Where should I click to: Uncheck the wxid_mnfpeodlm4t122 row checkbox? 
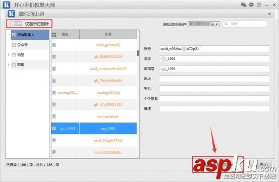click(x=54, y=69)
